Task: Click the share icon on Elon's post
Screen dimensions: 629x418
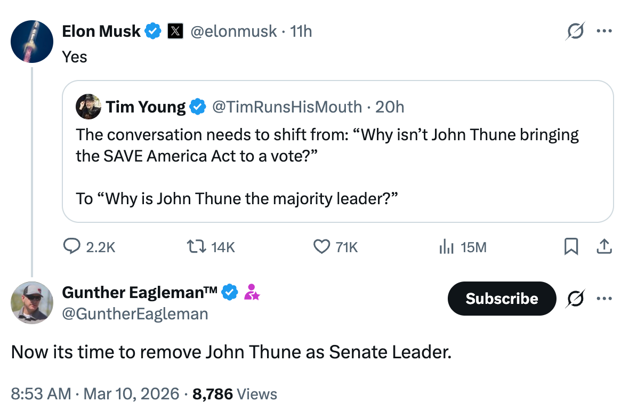Action: click(603, 246)
